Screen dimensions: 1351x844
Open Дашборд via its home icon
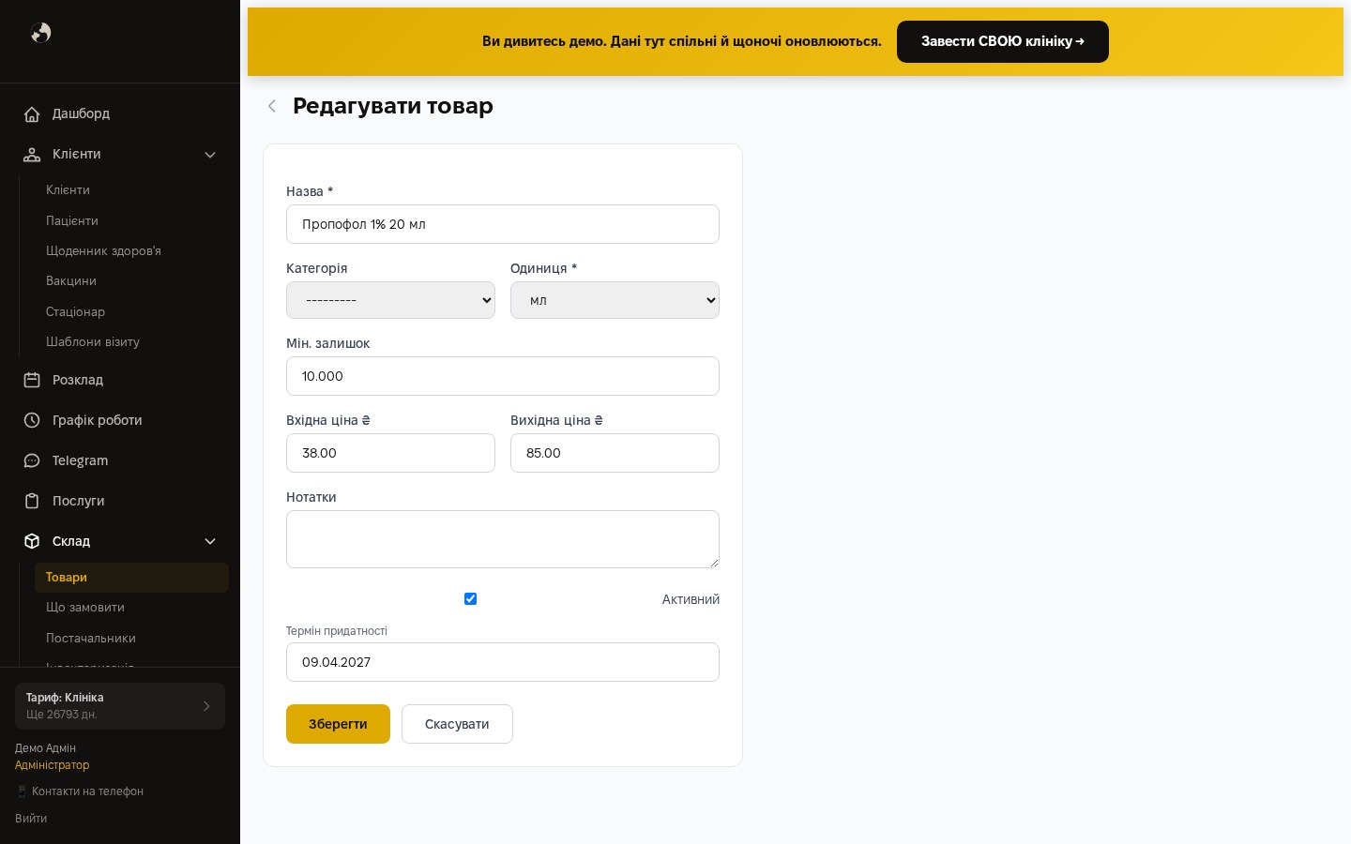(x=32, y=113)
